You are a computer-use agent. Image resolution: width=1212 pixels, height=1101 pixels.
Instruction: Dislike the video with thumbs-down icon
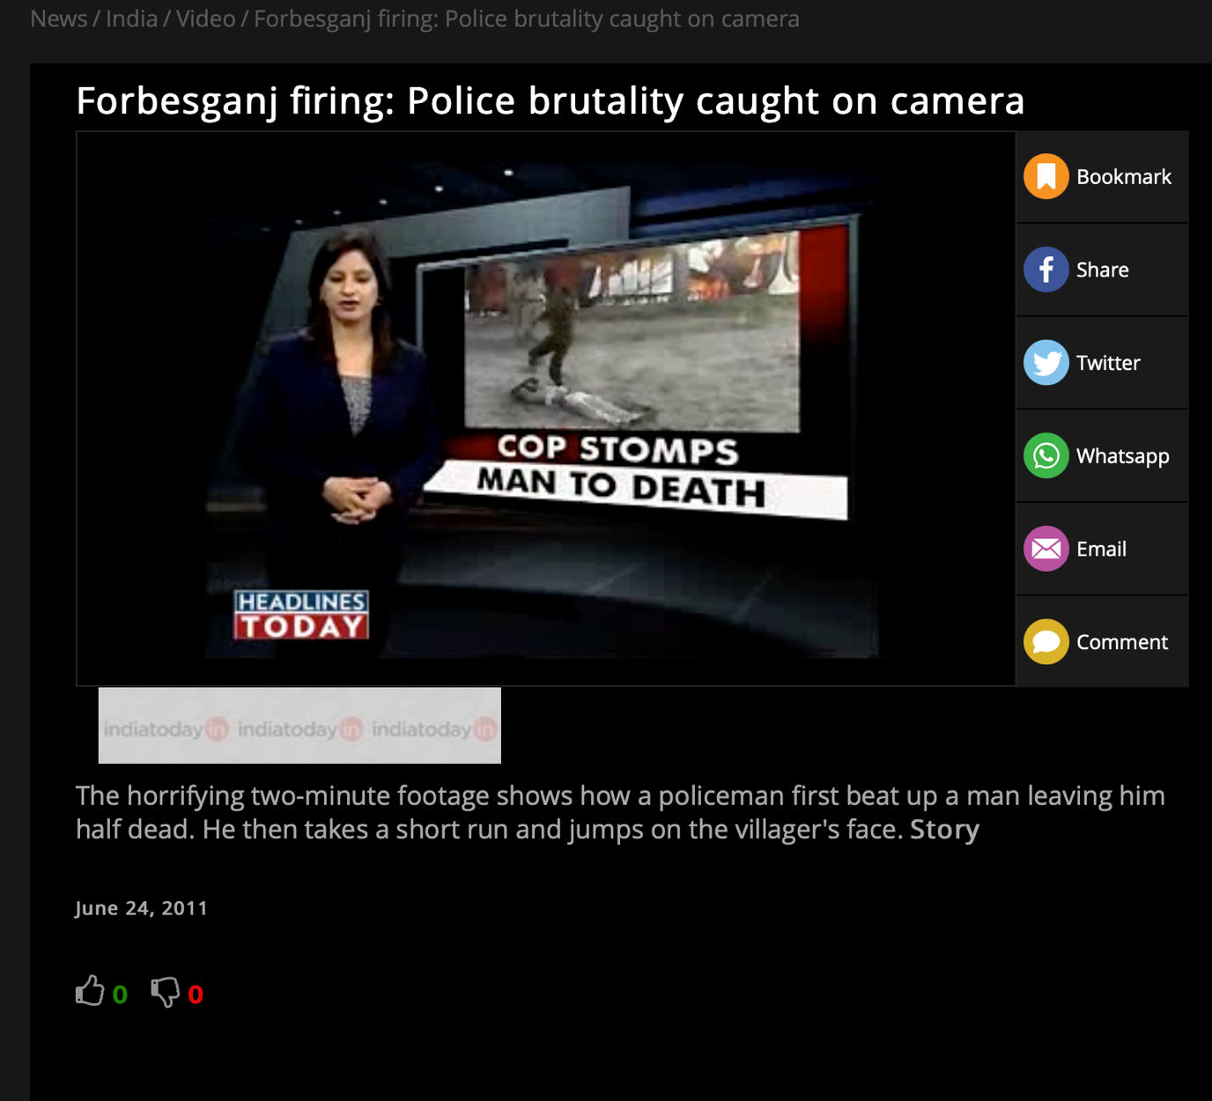point(165,993)
